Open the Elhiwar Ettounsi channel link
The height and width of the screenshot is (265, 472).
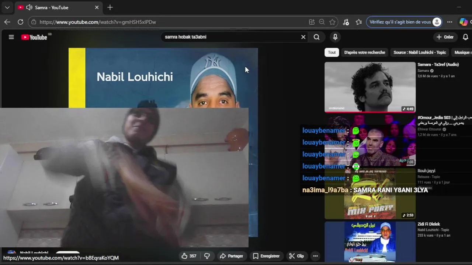tap(430, 129)
